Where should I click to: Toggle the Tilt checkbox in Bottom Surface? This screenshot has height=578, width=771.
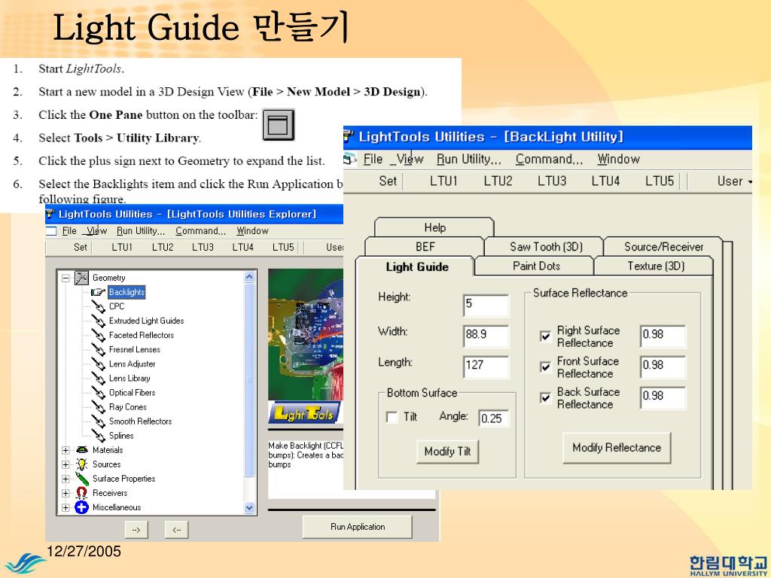[392, 417]
